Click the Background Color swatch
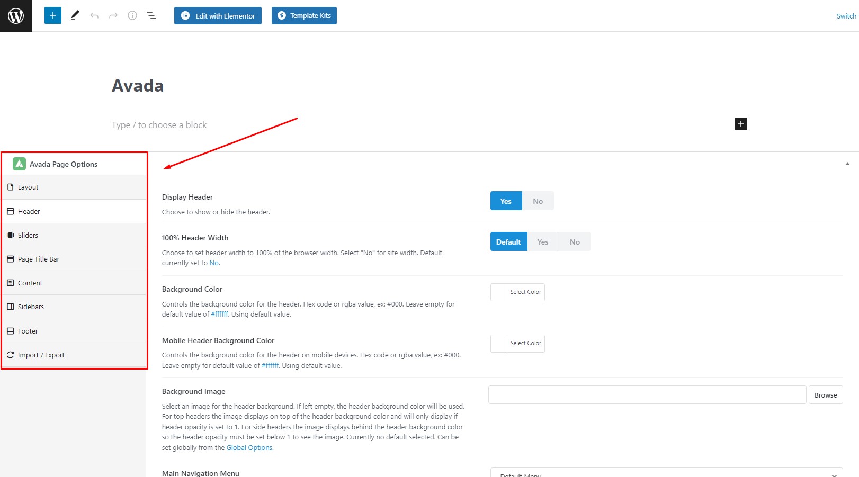Image resolution: width=859 pixels, height=477 pixels. click(x=499, y=292)
